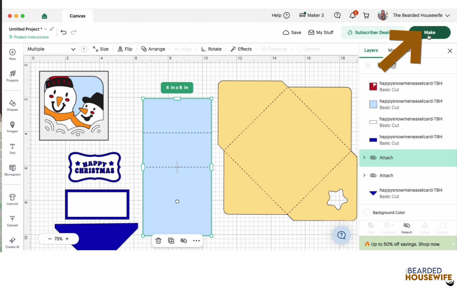Open the Help menu

pyautogui.click(x=281, y=15)
